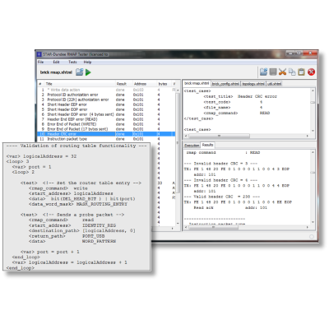The image size is (329, 329).
Task: Switch to topology.xhtml tab
Action: tap(253, 84)
